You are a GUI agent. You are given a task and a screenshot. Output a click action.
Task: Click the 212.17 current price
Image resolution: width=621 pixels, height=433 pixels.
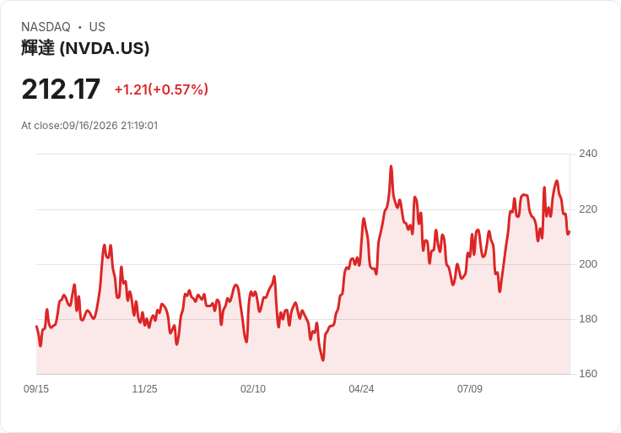click(x=61, y=89)
